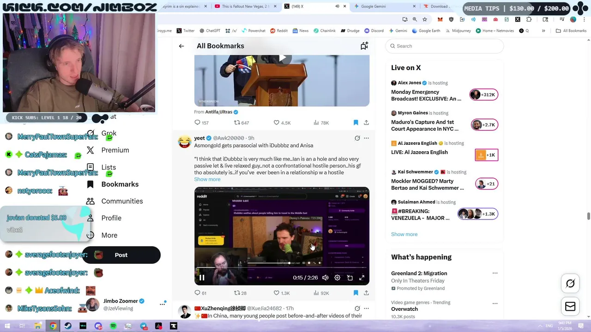Open More menu in X sidebar

(x=102, y=235)
